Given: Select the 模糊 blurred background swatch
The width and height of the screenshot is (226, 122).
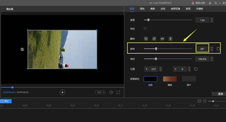Looking at the screenshot, I should [x=170, y=79].
